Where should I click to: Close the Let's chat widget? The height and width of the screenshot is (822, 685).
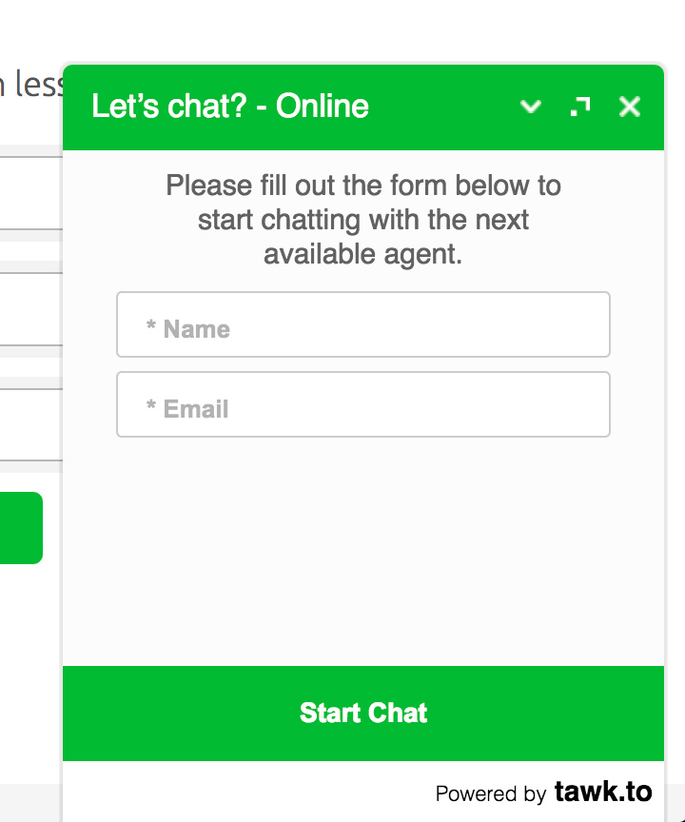[x=630, y=107]
